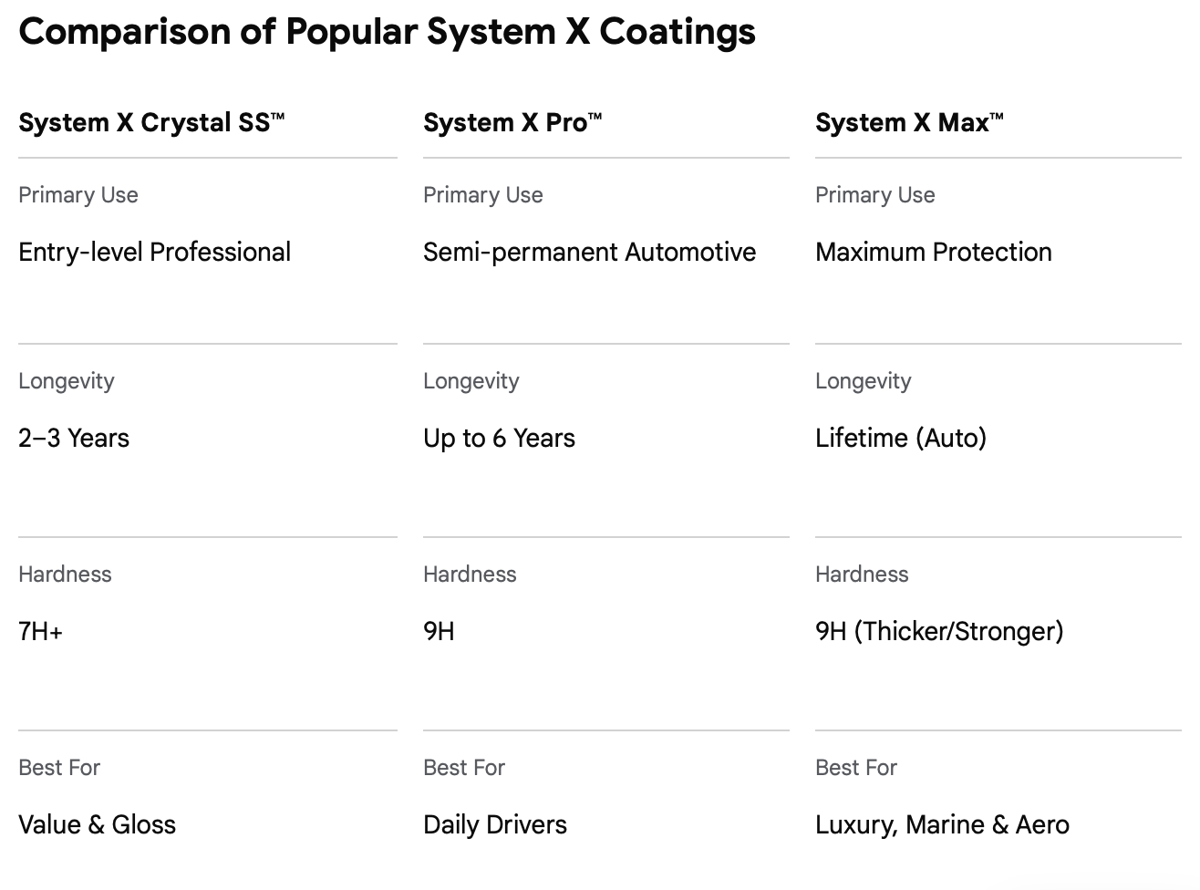Click the "9H (Thicker/Stronger)" hardness value

pos(938,632)
